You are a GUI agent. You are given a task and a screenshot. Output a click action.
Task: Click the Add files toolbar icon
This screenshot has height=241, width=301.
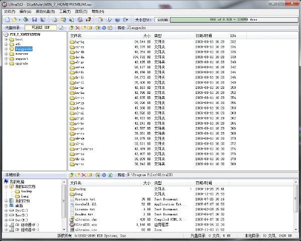pos(100,20)
